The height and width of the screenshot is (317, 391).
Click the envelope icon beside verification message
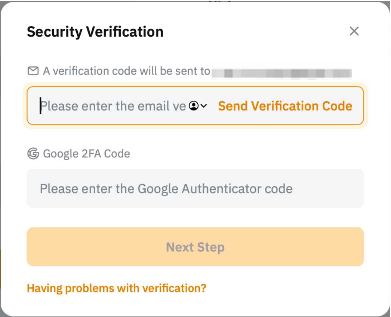click(x=33, y=71)
